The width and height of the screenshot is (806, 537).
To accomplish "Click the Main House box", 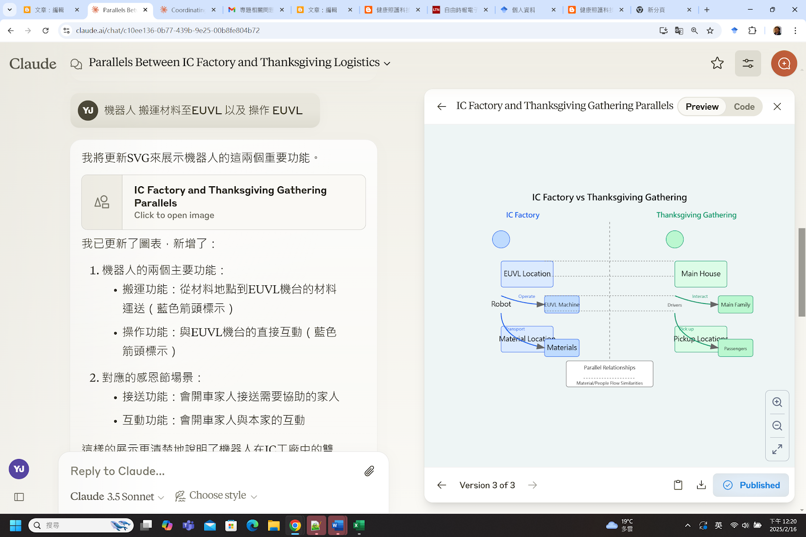I will click(701, 274).
